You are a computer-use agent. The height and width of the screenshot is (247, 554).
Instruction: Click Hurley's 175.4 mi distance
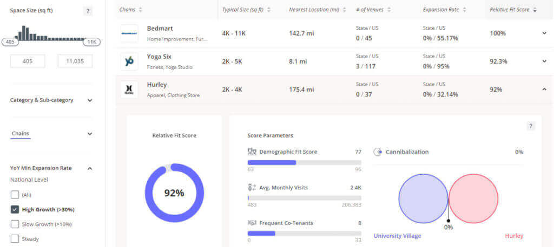coord(301,90)
